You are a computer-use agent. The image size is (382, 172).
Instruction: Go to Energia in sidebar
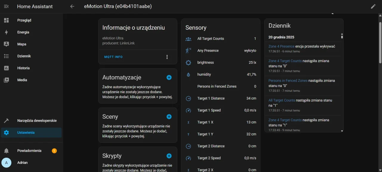click(x=23, y=32)
